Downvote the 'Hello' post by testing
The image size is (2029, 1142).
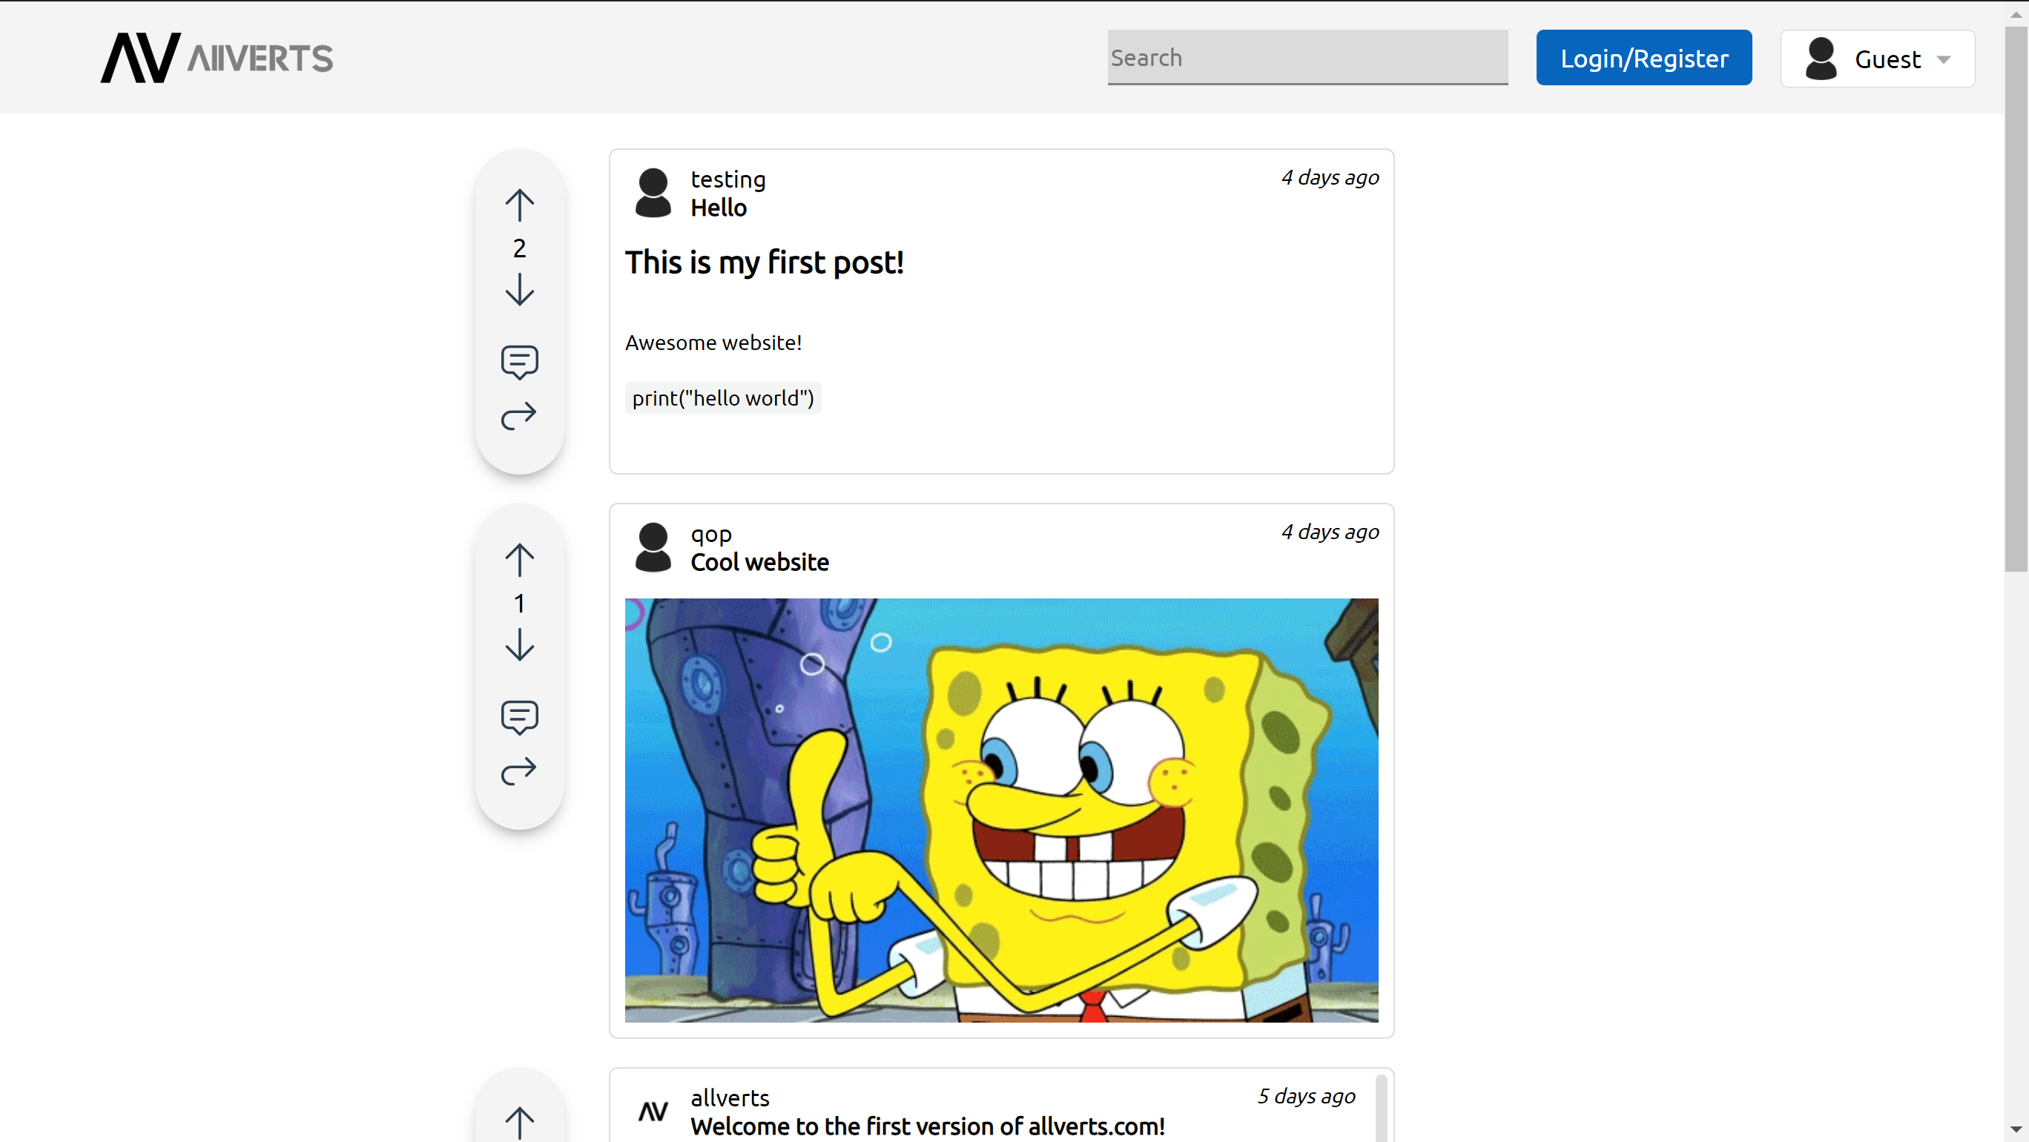tap(519, 290)
